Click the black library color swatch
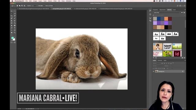The image size is (196, 110). click(x=166, y=27)
